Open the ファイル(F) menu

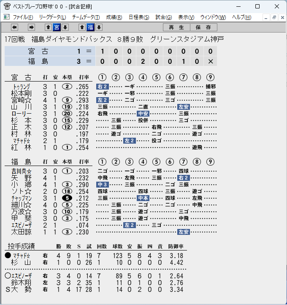[x=23, y=17]
